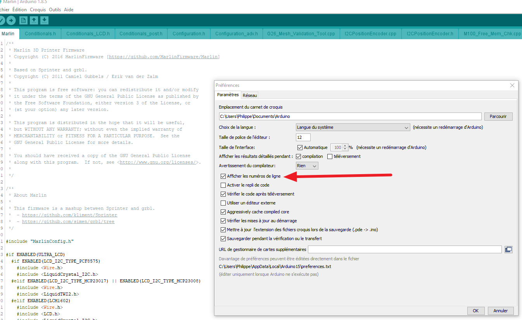Click the sketchbook location path field

tap(350, 116)
